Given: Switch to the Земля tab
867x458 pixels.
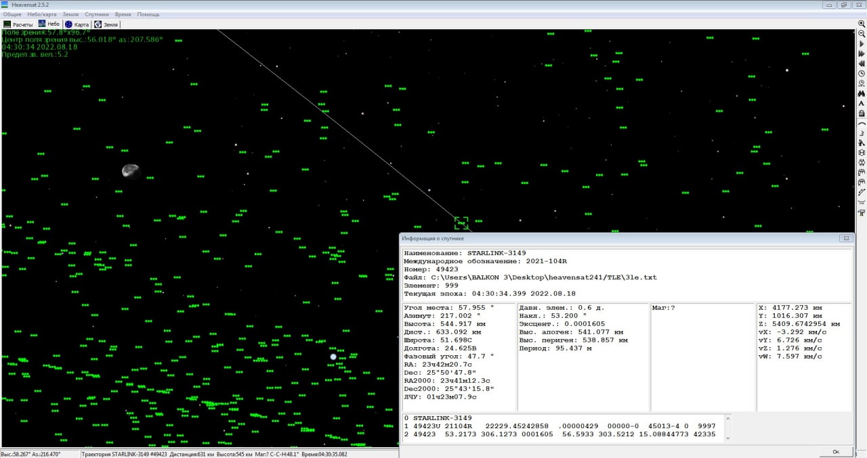Looking at the screenshot, I should (x=107, y=24).
